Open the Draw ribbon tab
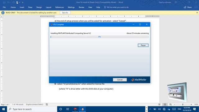The width and height of the screenshot is (199, 112). pyautogui.click(x=30, y=7)
